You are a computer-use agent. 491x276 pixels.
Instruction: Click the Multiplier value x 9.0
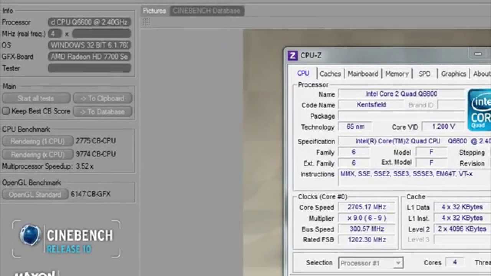366,218
